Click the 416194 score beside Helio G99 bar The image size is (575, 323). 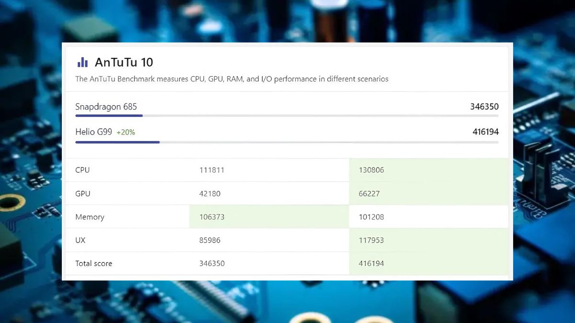485,132
